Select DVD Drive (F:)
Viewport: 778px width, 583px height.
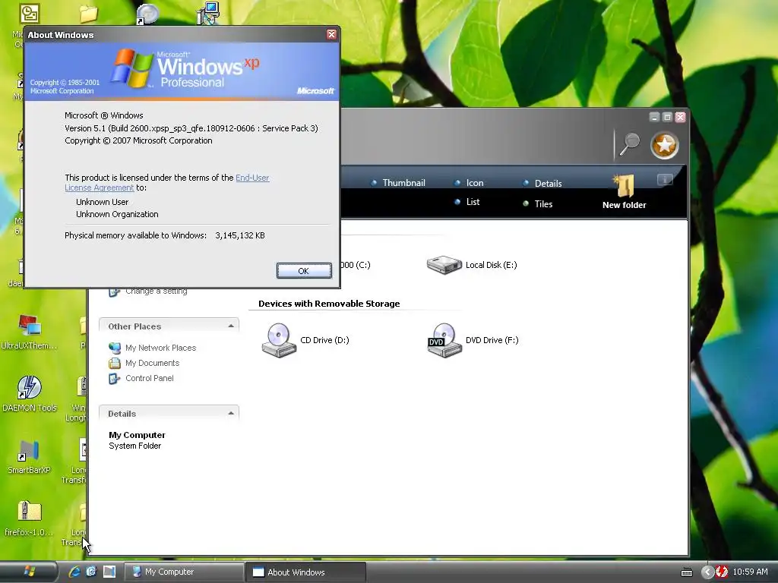point(473,340)
